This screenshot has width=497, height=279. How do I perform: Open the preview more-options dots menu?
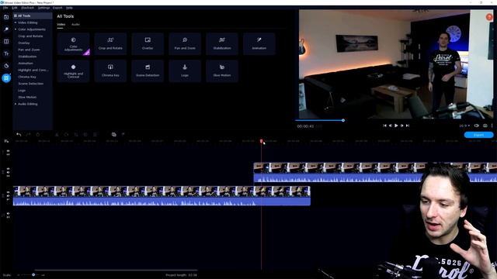coord(492,126)
